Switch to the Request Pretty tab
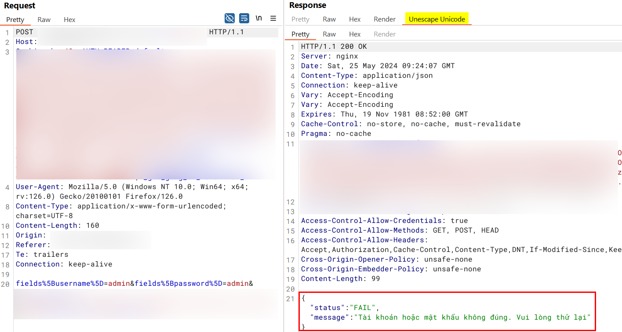Screen dimensions: 622x332 pos(15,19)
